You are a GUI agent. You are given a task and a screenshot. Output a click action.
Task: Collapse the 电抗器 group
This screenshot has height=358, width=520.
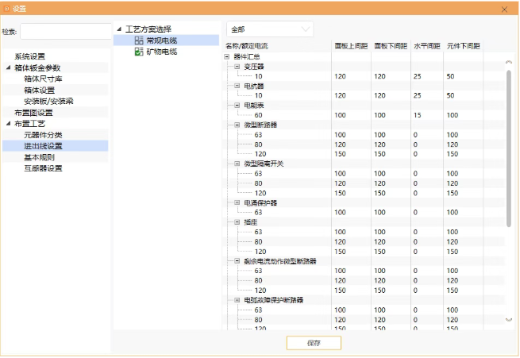click(237, 86)
